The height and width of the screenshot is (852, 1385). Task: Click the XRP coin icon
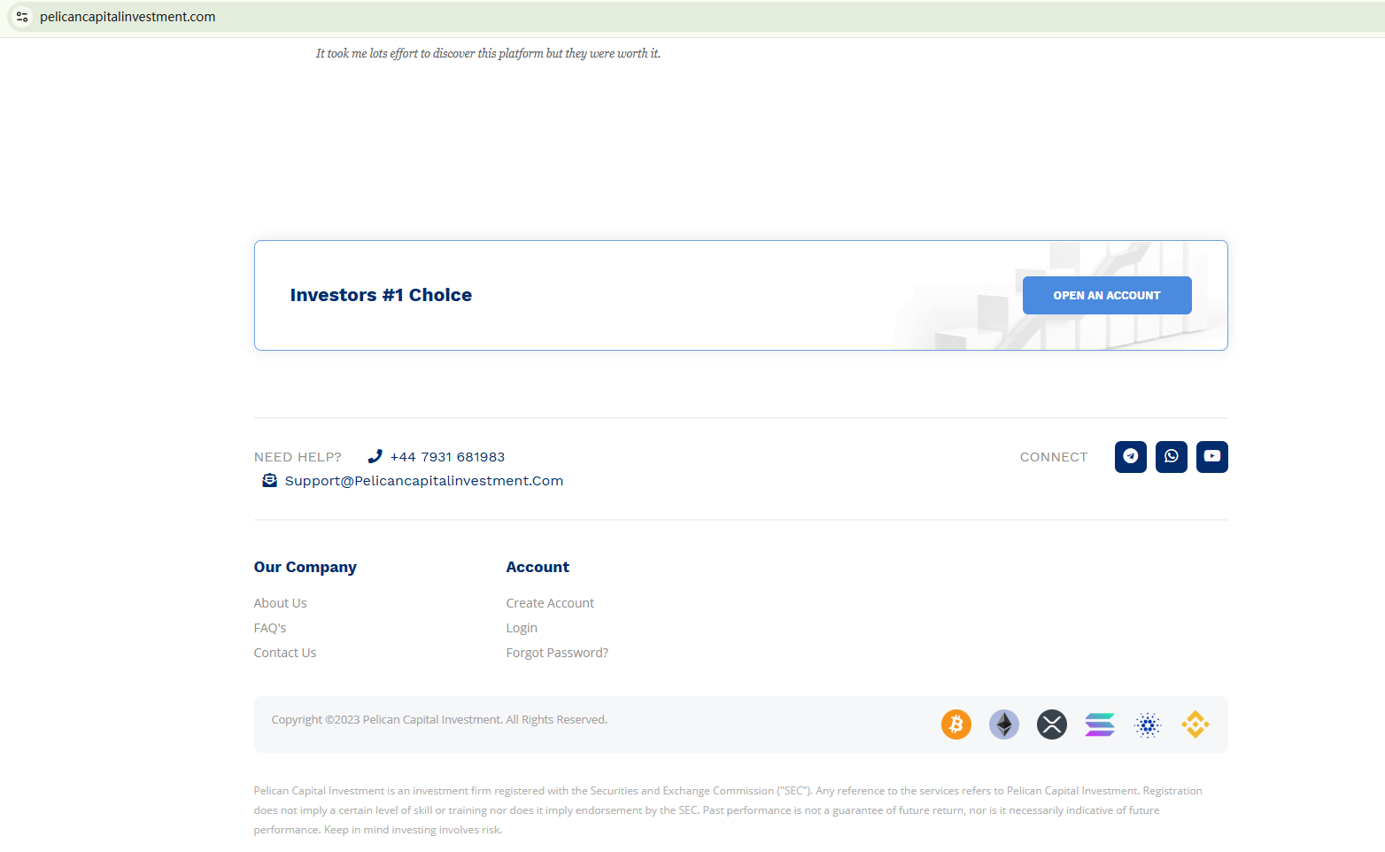click(1051, 724)
